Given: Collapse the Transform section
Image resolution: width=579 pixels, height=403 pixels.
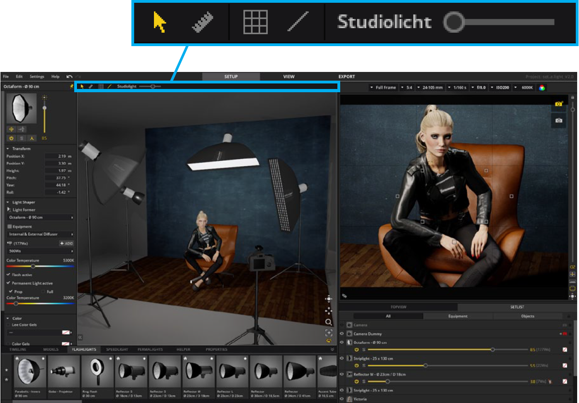Looking at the screenshot, I should click(x=8, y=149).
